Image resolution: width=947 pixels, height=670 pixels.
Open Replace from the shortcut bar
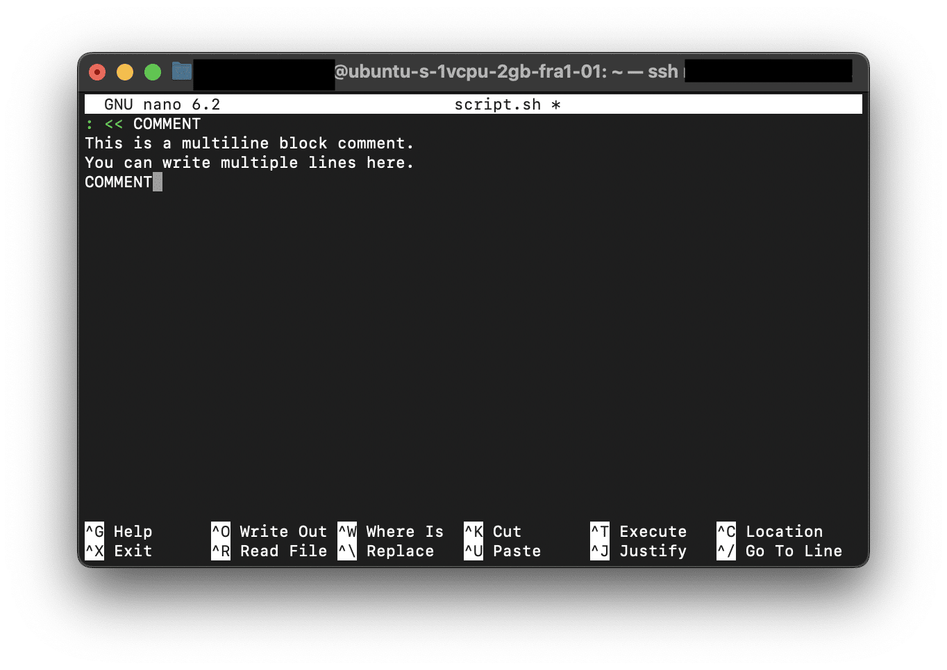point(400,551)
